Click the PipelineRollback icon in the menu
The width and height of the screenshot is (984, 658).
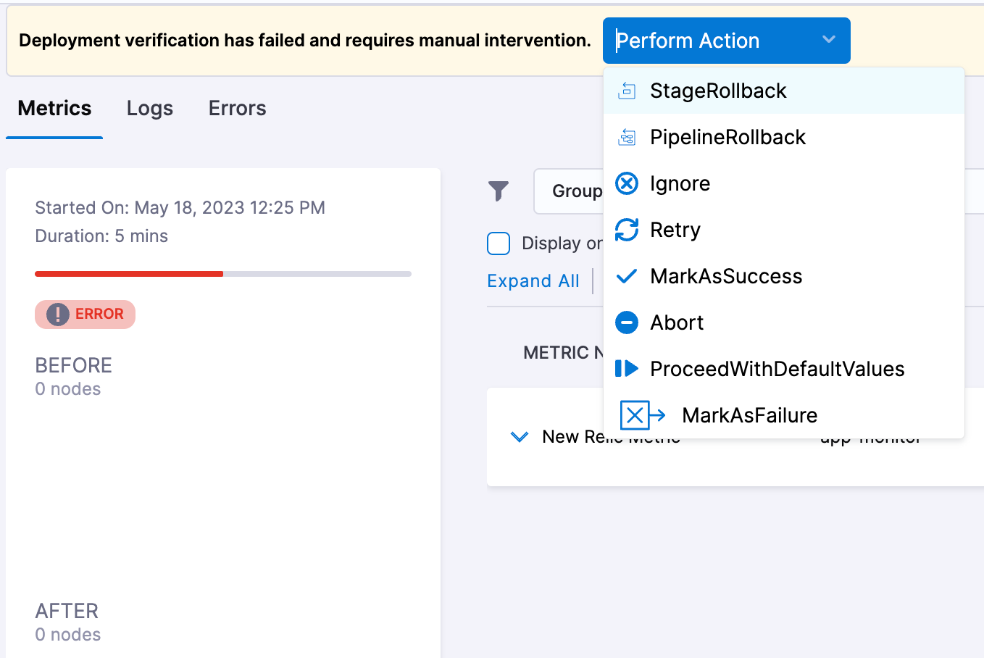pos(627,136)
